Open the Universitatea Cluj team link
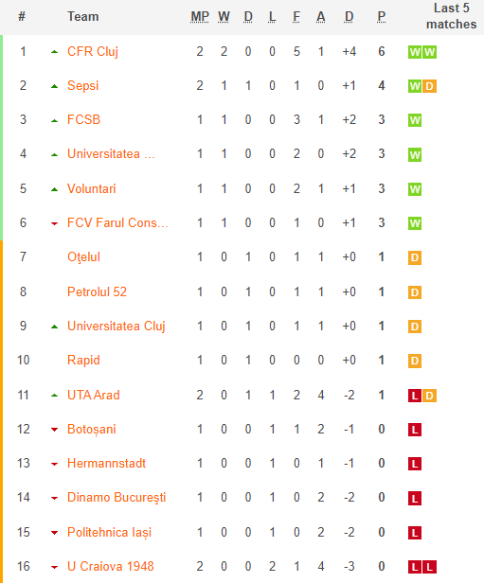This screenshot has width=484, height=583. pyautogui.click(x=117, y=327)
